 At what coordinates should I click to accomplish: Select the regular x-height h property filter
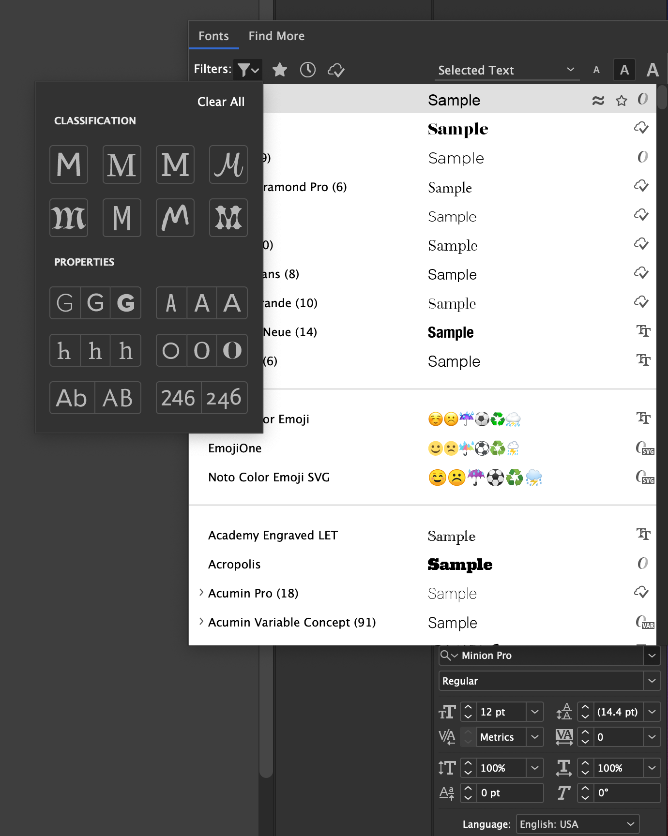point(95,350)
